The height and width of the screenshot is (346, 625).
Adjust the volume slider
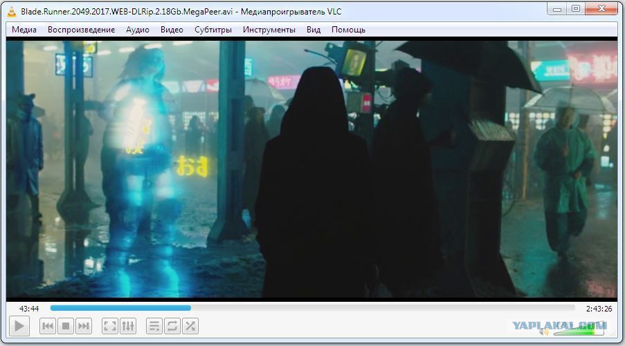coord(579,330)
